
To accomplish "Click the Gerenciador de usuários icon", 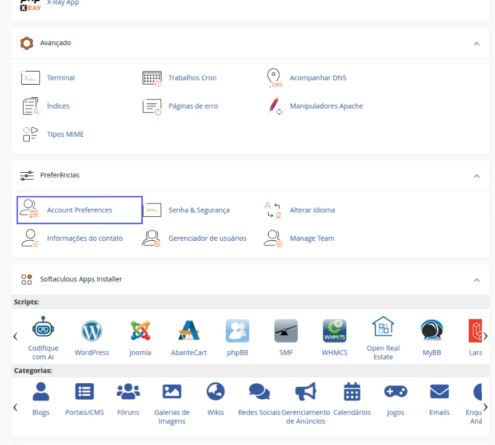I will (x=151, y=238).
